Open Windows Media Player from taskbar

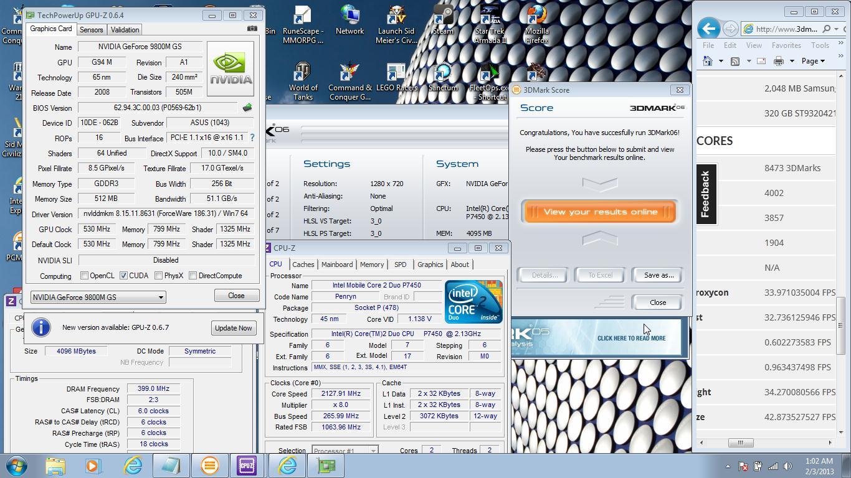(x=92, y=466)
